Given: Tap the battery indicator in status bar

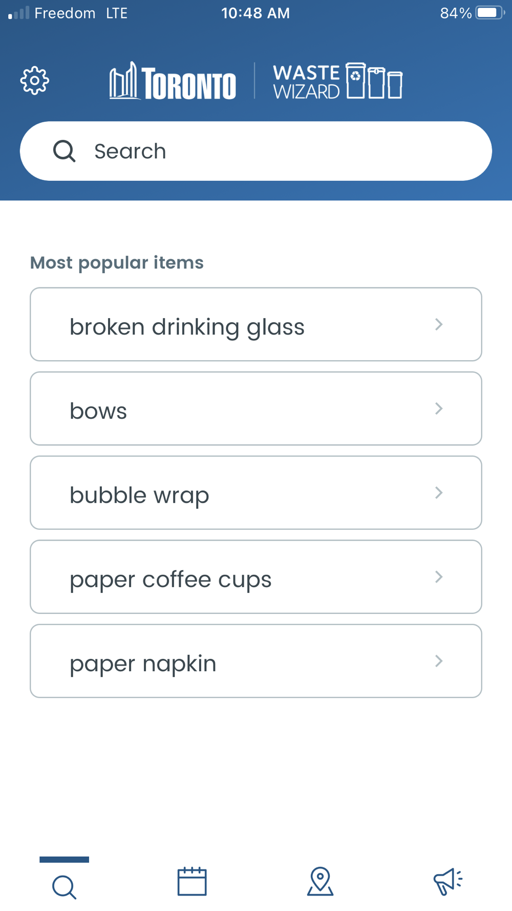Looking at the screenshot, I should click(x=489, y=13).
